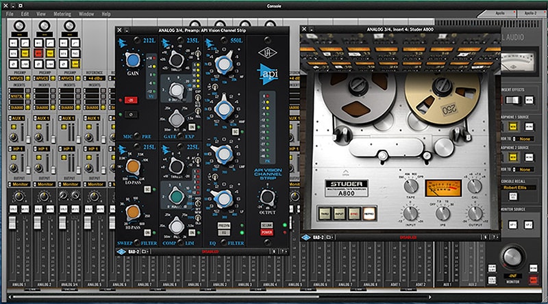This screenshot has width=548, height=304.
Task: Click the large MONITOR level knob
Action: (512, 258)
